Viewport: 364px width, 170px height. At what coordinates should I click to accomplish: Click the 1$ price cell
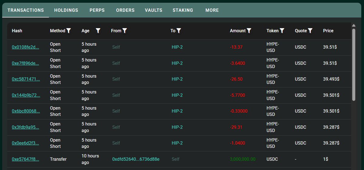click(x=325, y=159)
